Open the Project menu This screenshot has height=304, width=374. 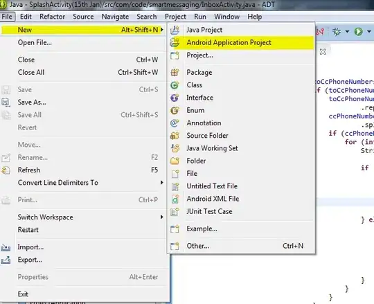(x=175, y=17)
